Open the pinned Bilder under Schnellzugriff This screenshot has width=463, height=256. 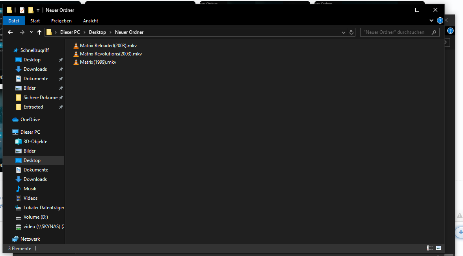[x=30, y=88]
